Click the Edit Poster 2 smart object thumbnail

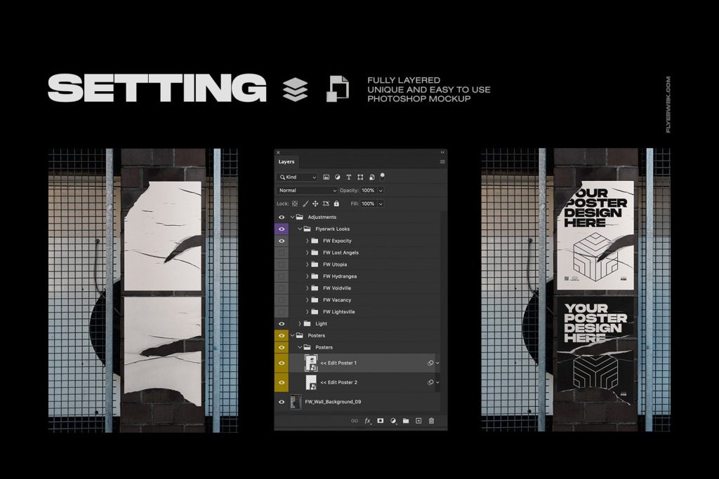[x=311, y=382]
